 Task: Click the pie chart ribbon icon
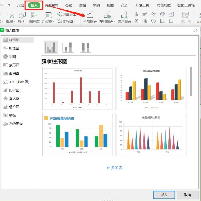[x=153, y=21]
